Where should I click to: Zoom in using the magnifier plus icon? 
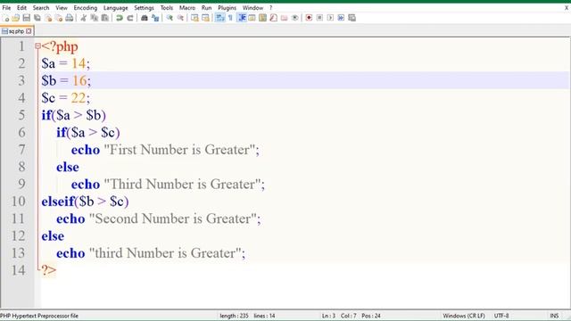coord(170,18)
